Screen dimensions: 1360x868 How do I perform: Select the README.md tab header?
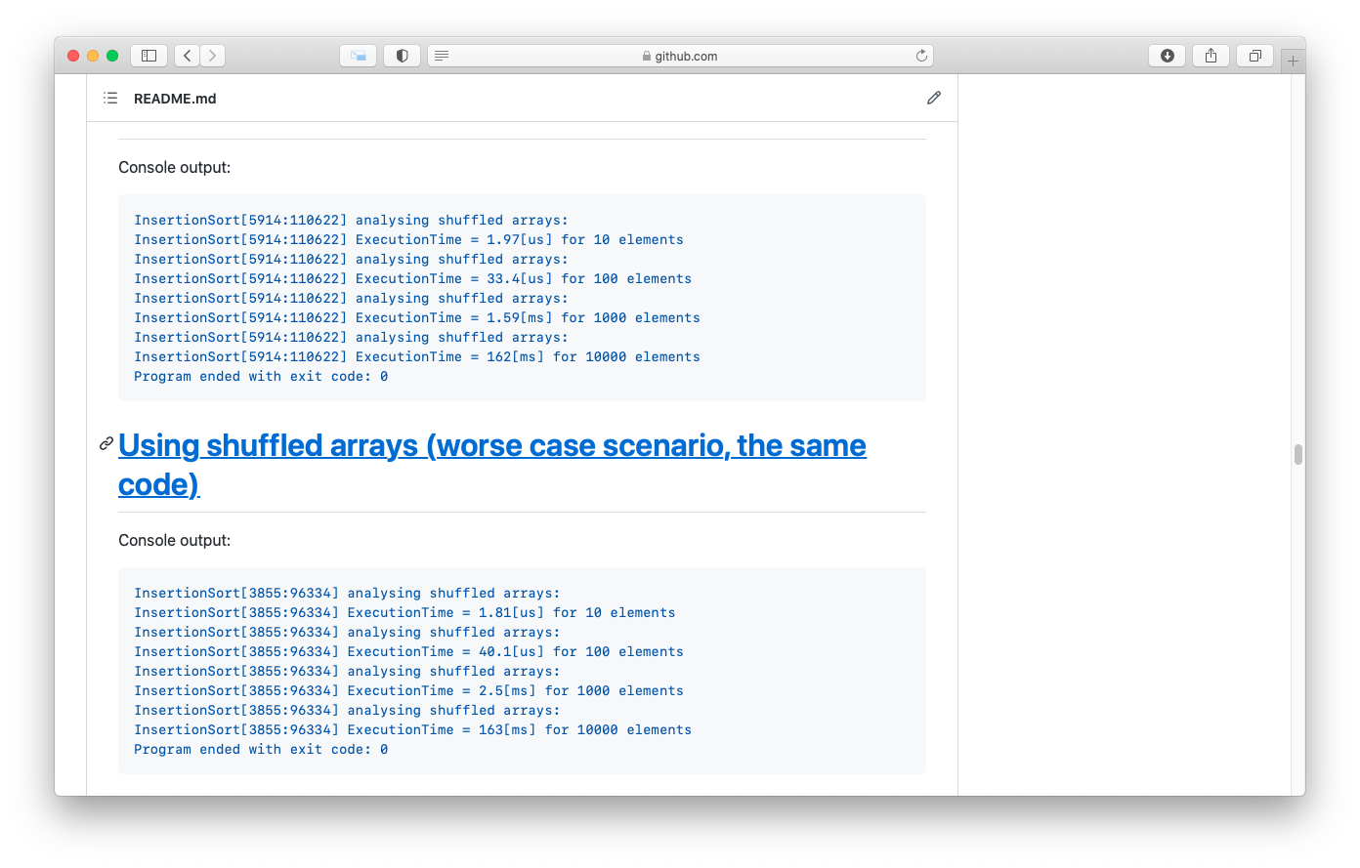[x=176, y=98]
